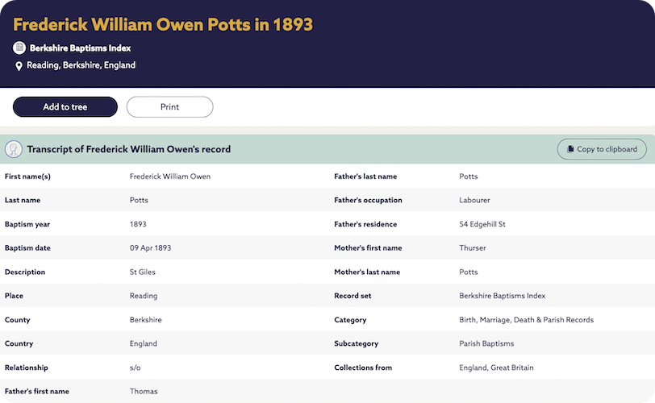
Task: Click the Berkshire Baptisms Index record-set icon
Action: pyautogui.click(x=19, y=48)
